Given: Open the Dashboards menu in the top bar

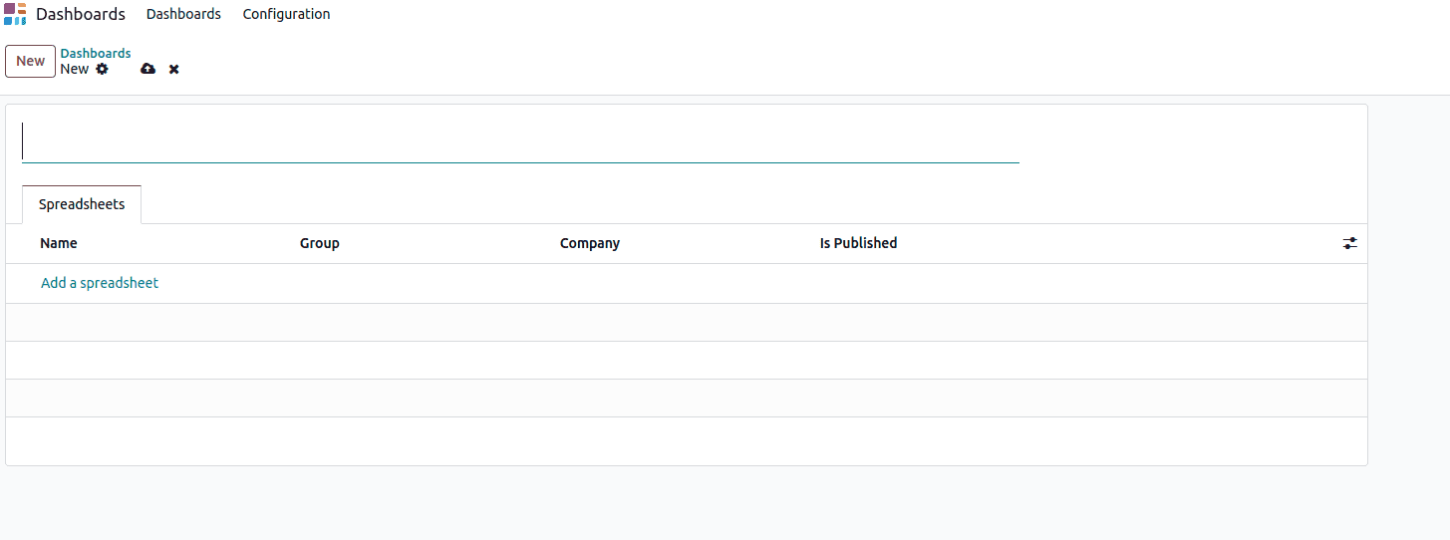Looking at the screenshot, I should pyautogui.click(x=183, y=14).
